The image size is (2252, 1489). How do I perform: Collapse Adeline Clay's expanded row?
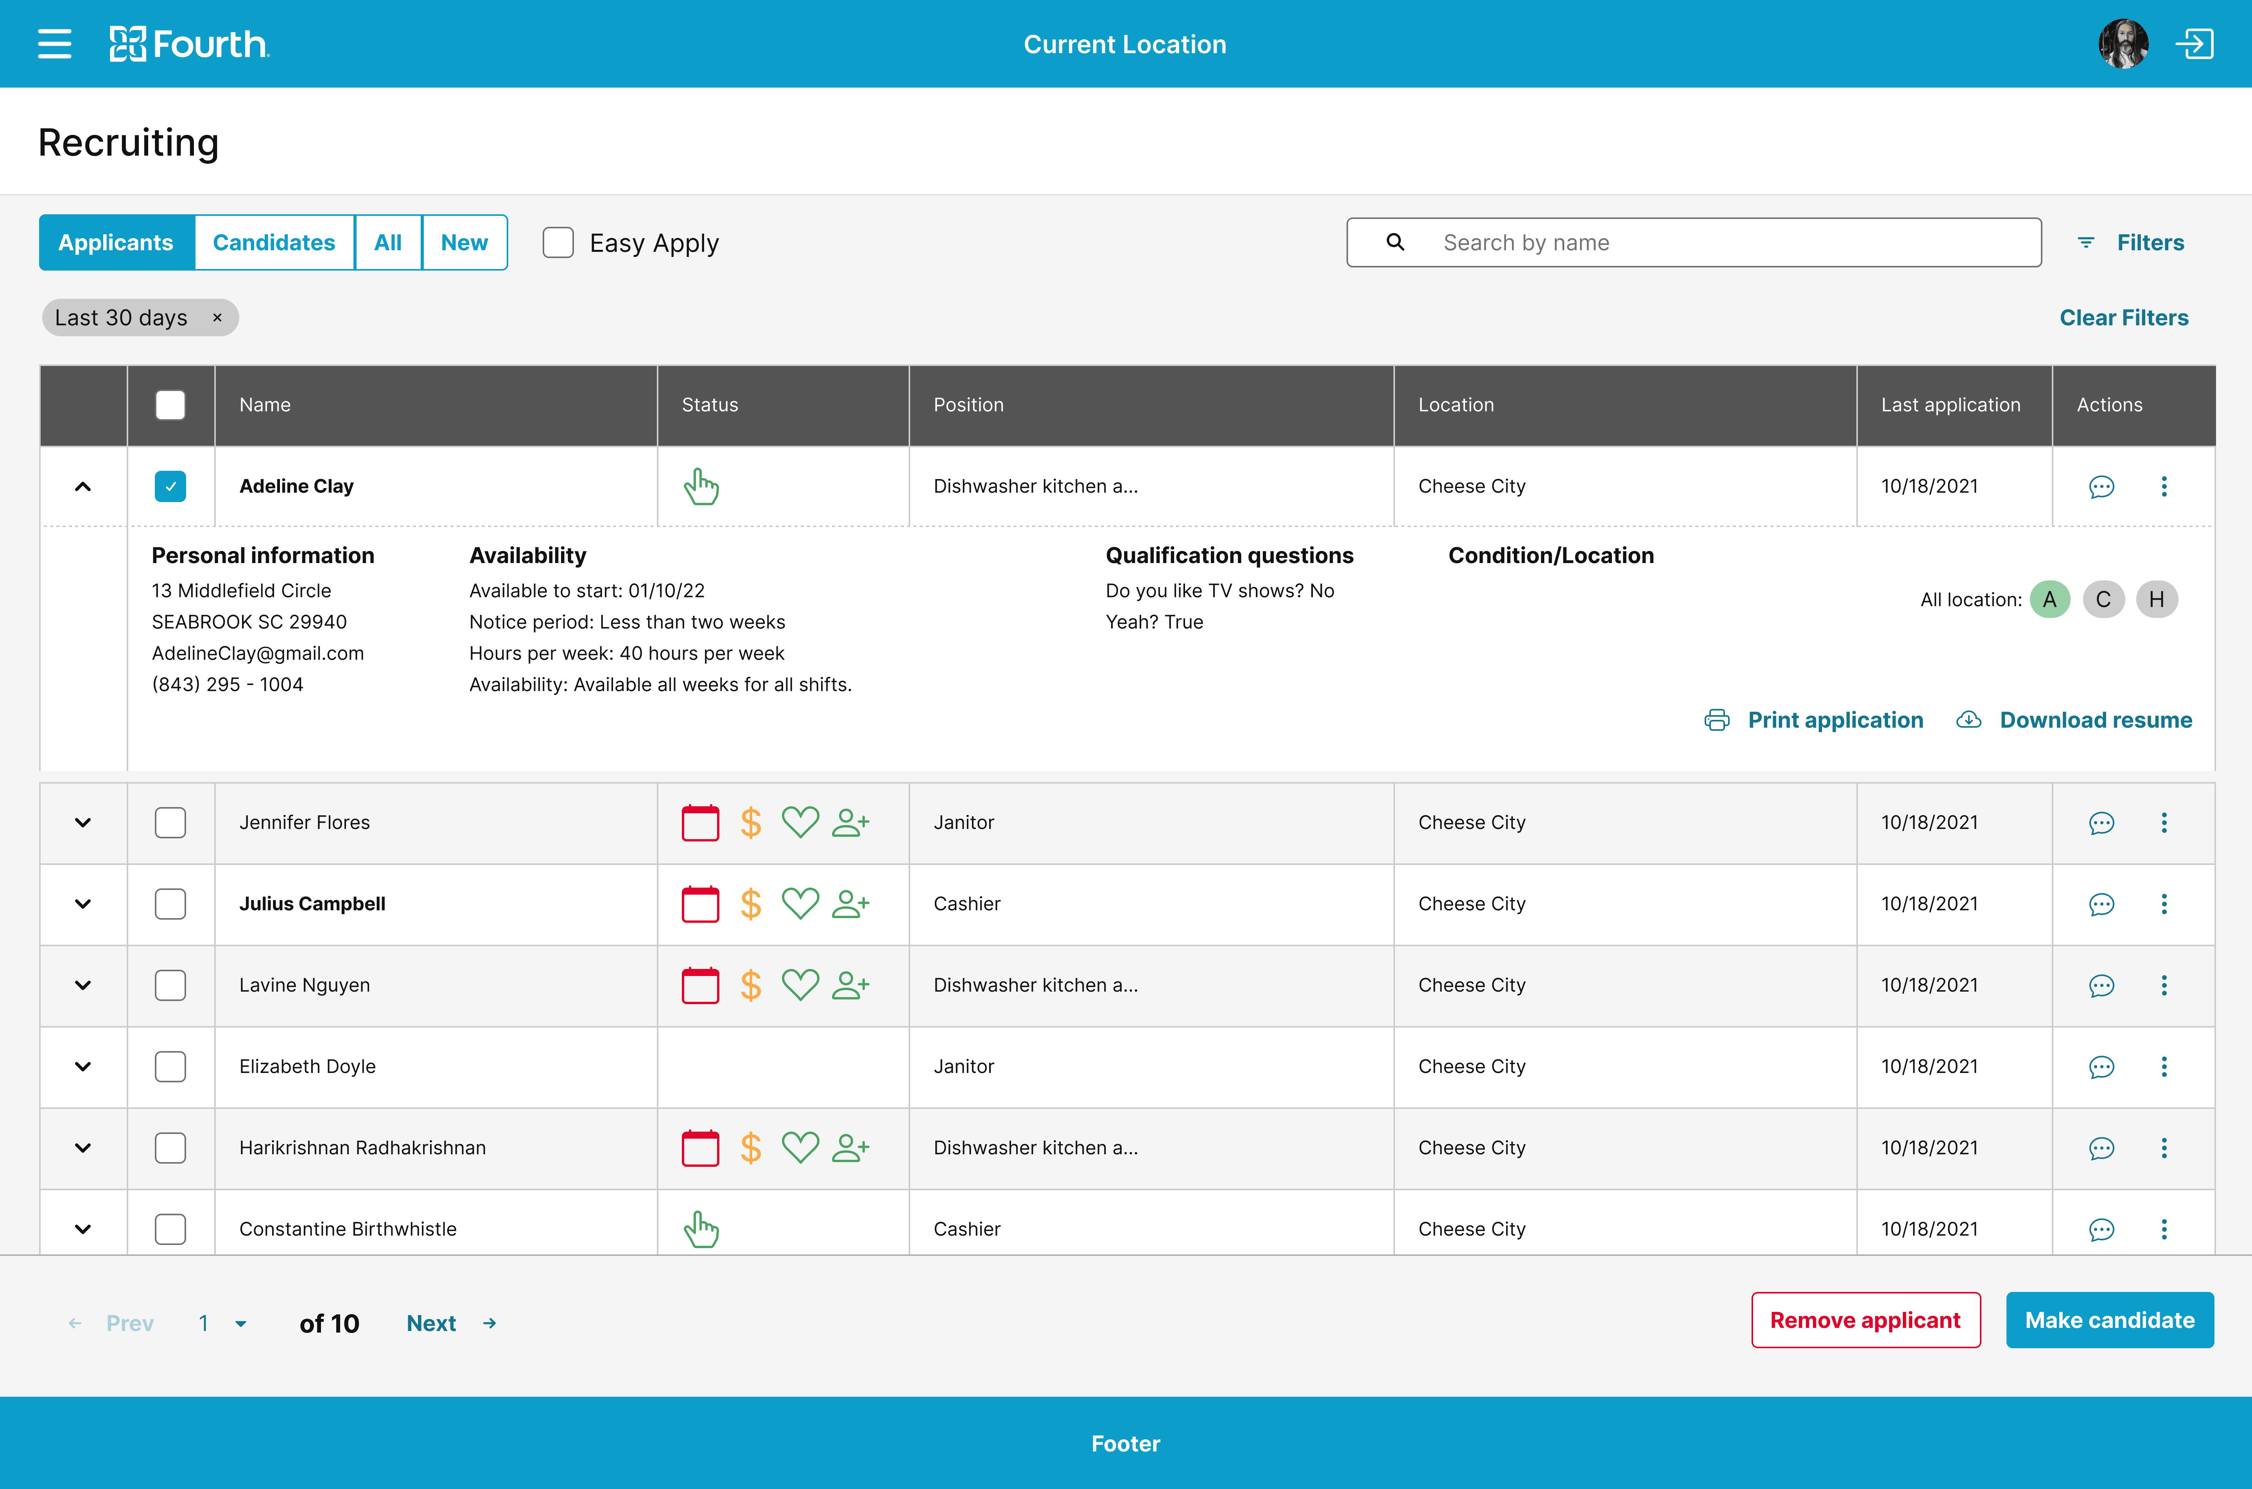(82, 486)
